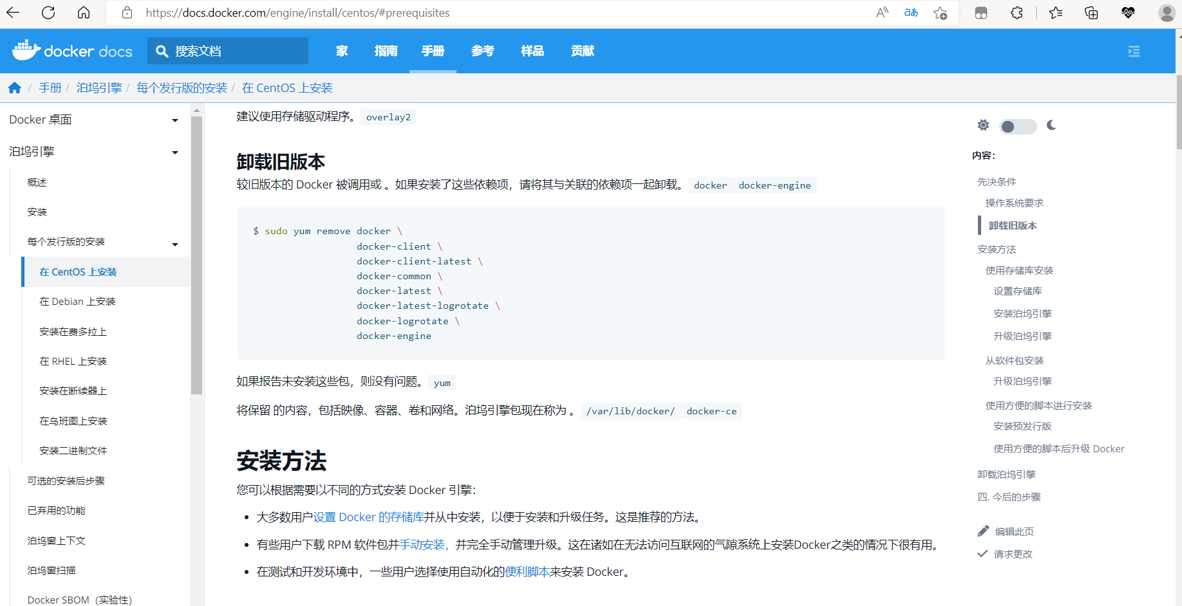Image resolution: width=1182 pixels, height=606 pixels.
Task: Open the split screen toolbar icon
Action: (981, 12)
